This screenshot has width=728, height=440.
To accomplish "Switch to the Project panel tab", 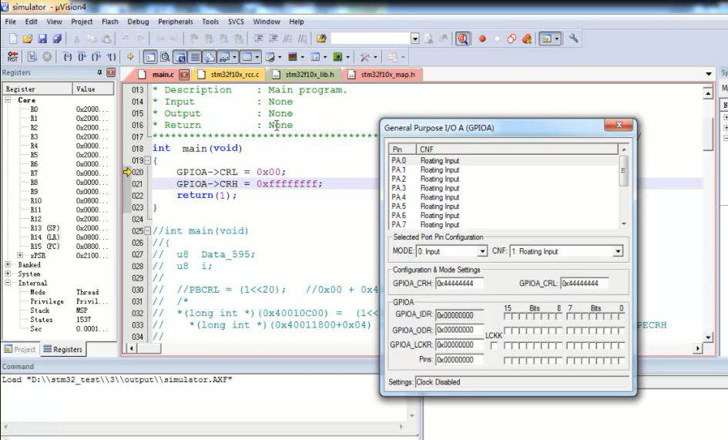I will 20,349.
